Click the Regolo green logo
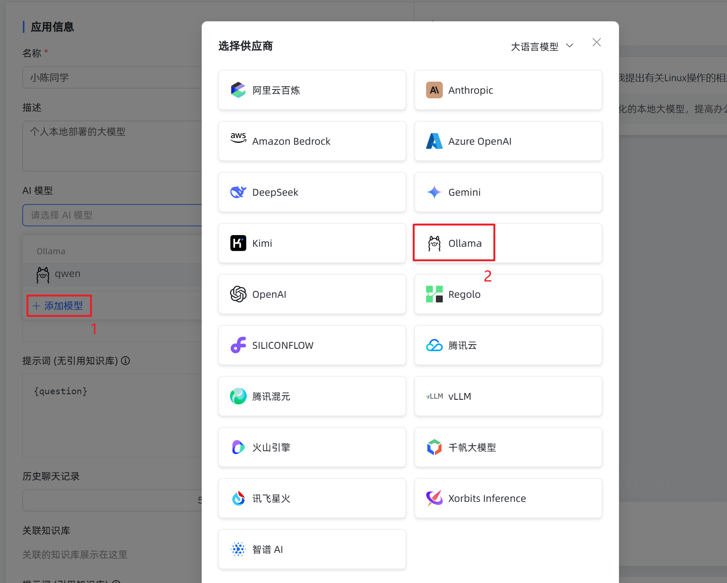 click(x=434, y=294)
